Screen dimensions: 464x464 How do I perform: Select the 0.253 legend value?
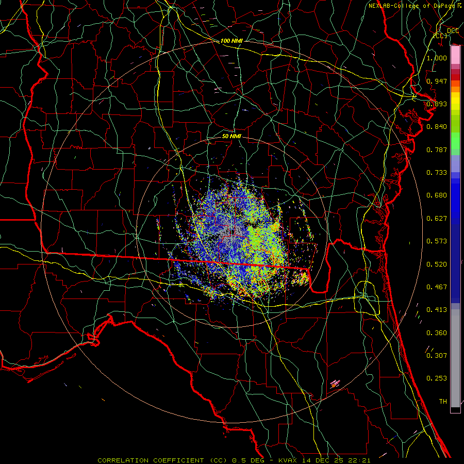tap(437, 378)
